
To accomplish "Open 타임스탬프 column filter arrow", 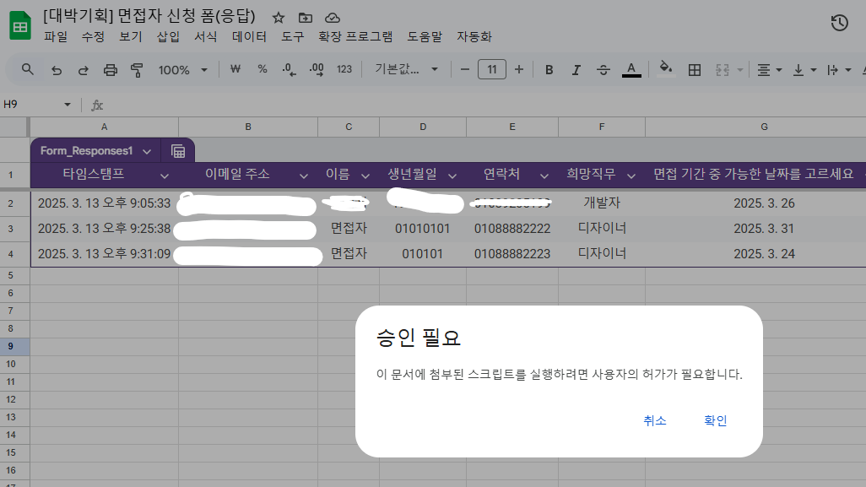I will (164, 176).
